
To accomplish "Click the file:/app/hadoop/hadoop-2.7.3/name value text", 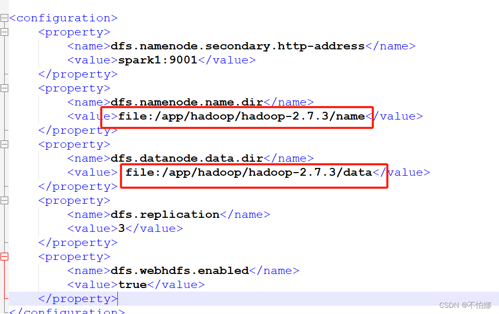I will point(241,116).
